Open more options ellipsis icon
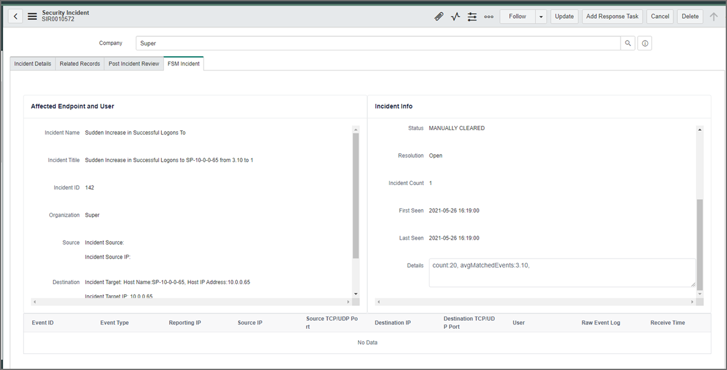Image resolution: width=727 pixels, height=370 pixels. click(489, 16)
